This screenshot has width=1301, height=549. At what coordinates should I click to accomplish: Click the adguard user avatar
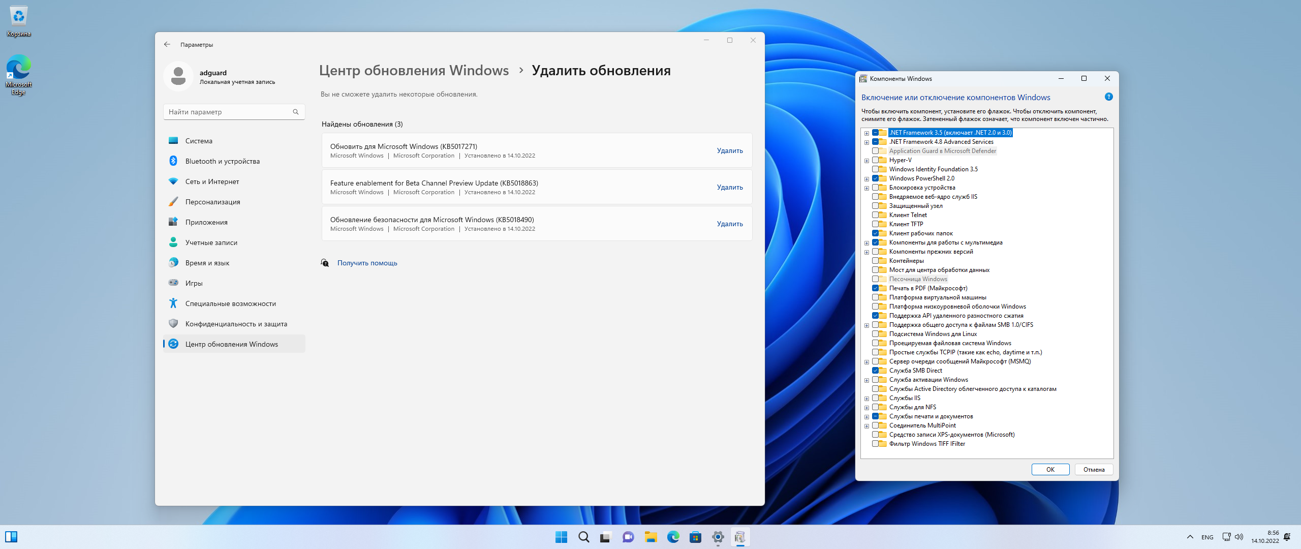(178, 77)
